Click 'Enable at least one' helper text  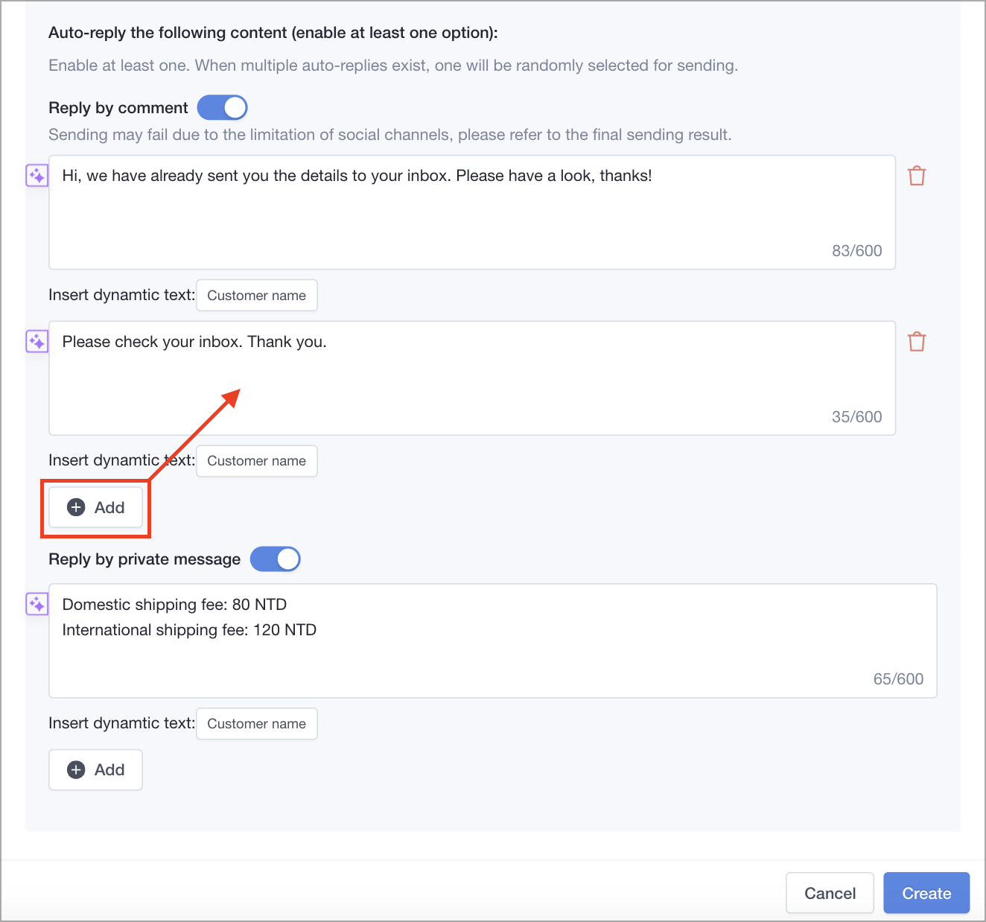tap(393, 66)
